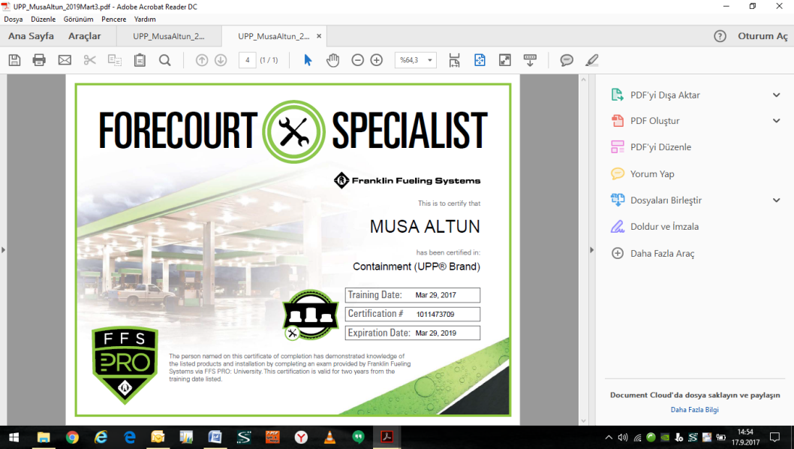Click Oturum Aç to sign in
Screen dimensions: 794x449
coord(762,36)
